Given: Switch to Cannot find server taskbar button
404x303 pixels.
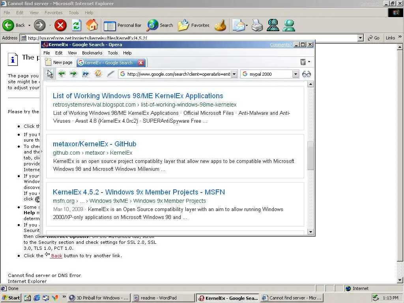Looking at the screenshot, I should click(292, 298).
